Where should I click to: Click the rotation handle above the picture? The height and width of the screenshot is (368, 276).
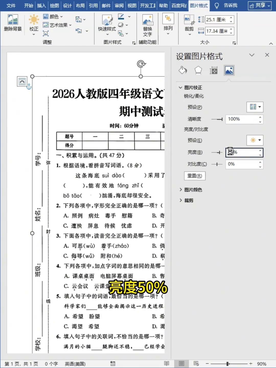point(141,64)
